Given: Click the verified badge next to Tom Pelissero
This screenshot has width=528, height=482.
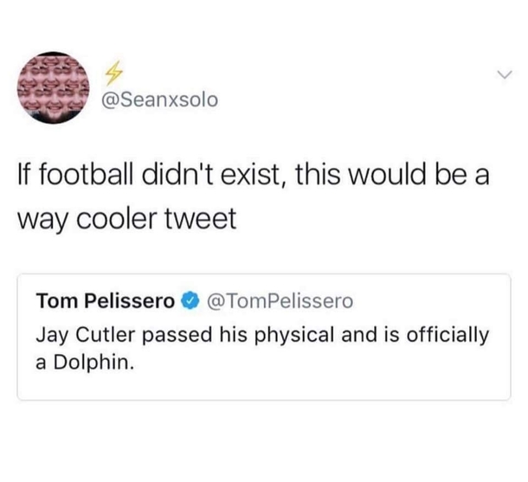Looking at the screenshot, I should (x=190, y=300).
